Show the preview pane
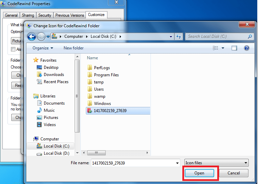Screen dimensions: 259x184 [x=234, y=48]
